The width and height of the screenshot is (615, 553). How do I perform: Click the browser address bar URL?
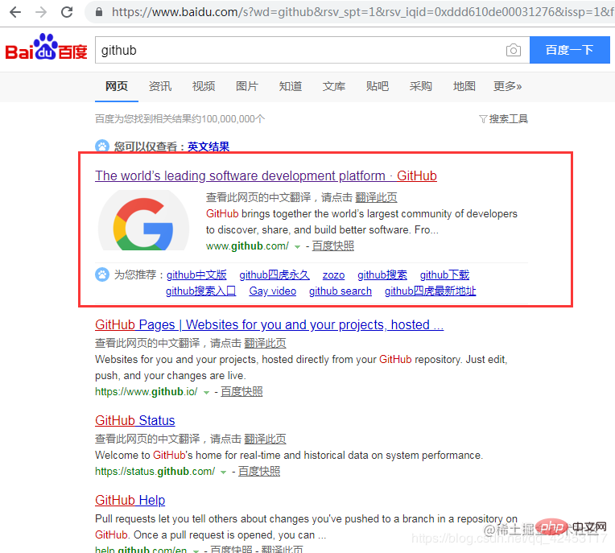(x=362, y=12)
